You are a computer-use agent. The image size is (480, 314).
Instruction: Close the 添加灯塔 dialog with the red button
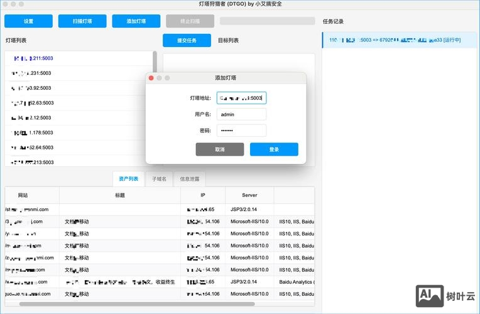click(151, 78)
